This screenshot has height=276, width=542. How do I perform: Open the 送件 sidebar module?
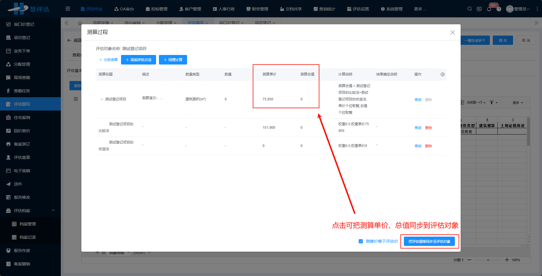[x=17, y=184]
